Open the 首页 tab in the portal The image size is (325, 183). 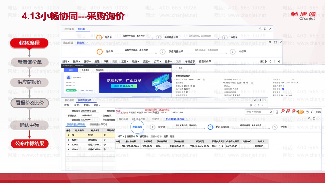pos(71,70)
